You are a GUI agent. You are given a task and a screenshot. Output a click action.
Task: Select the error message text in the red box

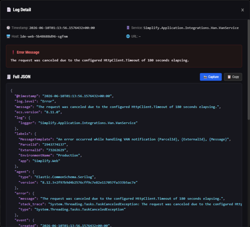point(99,60)
